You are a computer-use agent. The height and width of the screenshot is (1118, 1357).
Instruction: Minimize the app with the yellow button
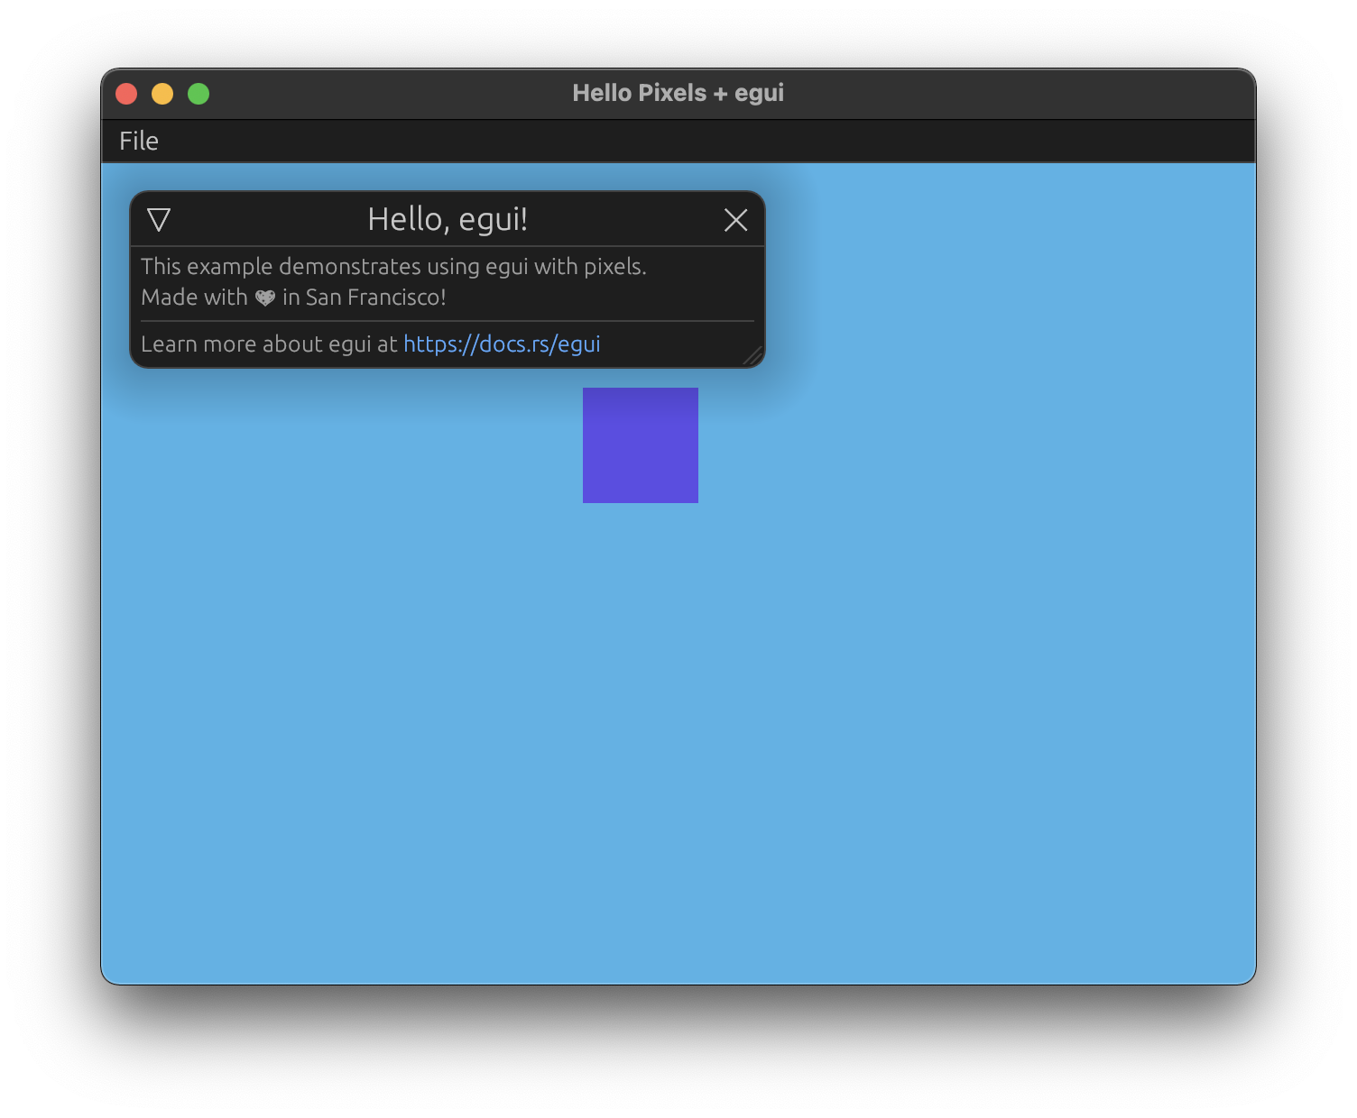162,94
